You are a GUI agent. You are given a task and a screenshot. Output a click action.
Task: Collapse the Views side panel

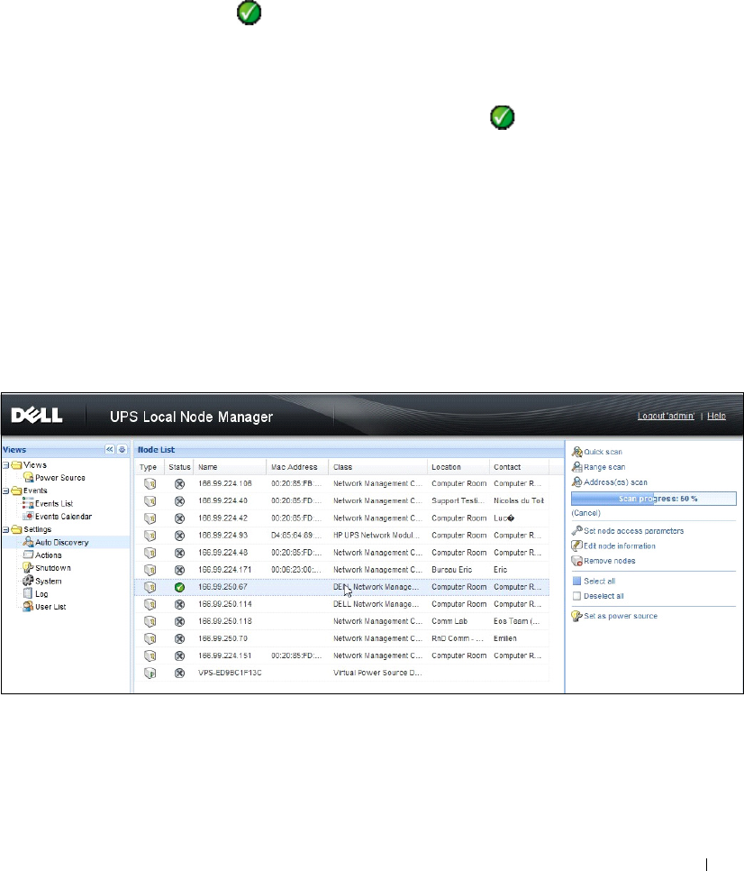click(110, 449)
